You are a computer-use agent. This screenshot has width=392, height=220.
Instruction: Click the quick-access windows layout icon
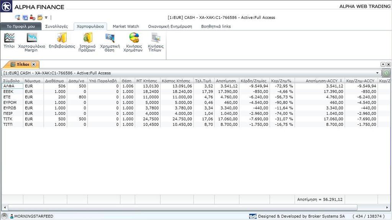pos(25,18)
